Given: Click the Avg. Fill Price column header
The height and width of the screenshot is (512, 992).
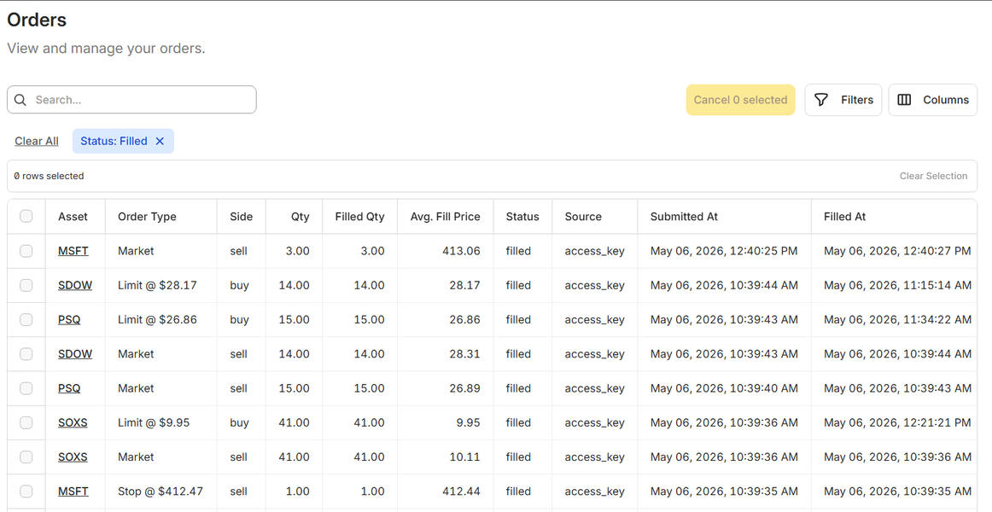Looking at the screenshot, I should click(x=446, y=216).
